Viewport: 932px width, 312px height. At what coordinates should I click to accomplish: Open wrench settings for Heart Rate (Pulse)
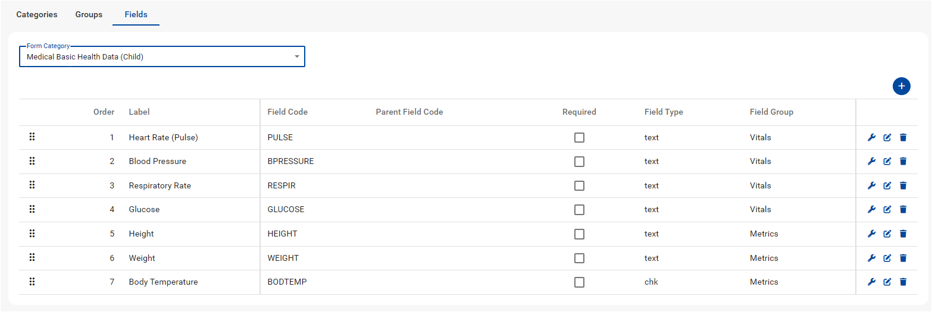[872, 137]
